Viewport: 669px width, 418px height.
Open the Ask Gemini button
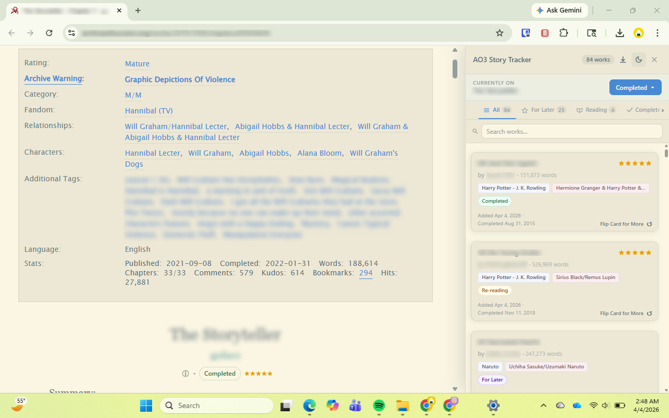click(x=560, y=10)
